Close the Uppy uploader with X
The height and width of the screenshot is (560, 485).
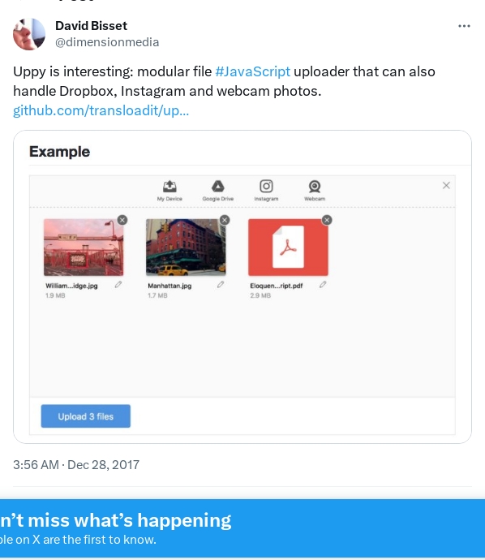click(x=446, y=185)
